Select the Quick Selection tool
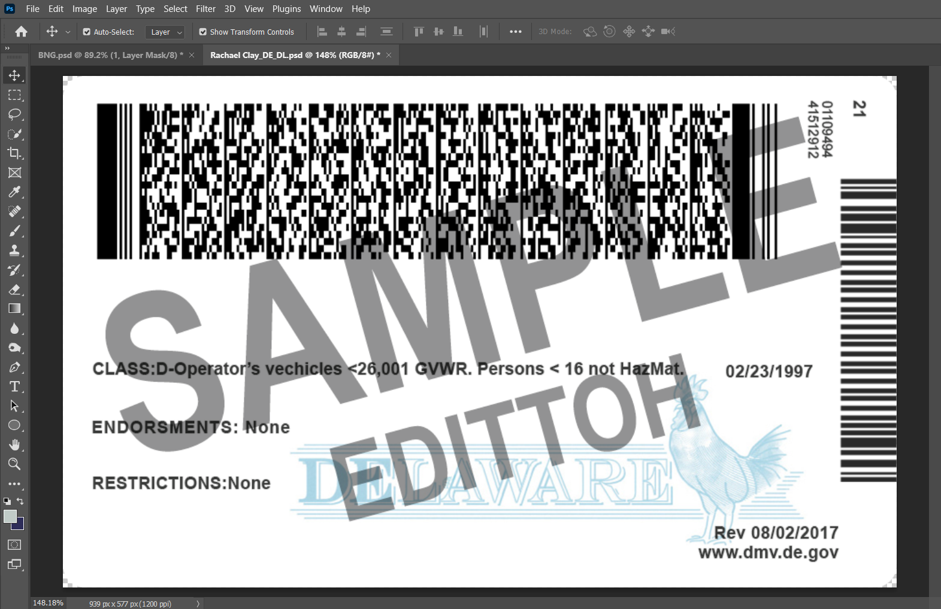 pos(14,134)
